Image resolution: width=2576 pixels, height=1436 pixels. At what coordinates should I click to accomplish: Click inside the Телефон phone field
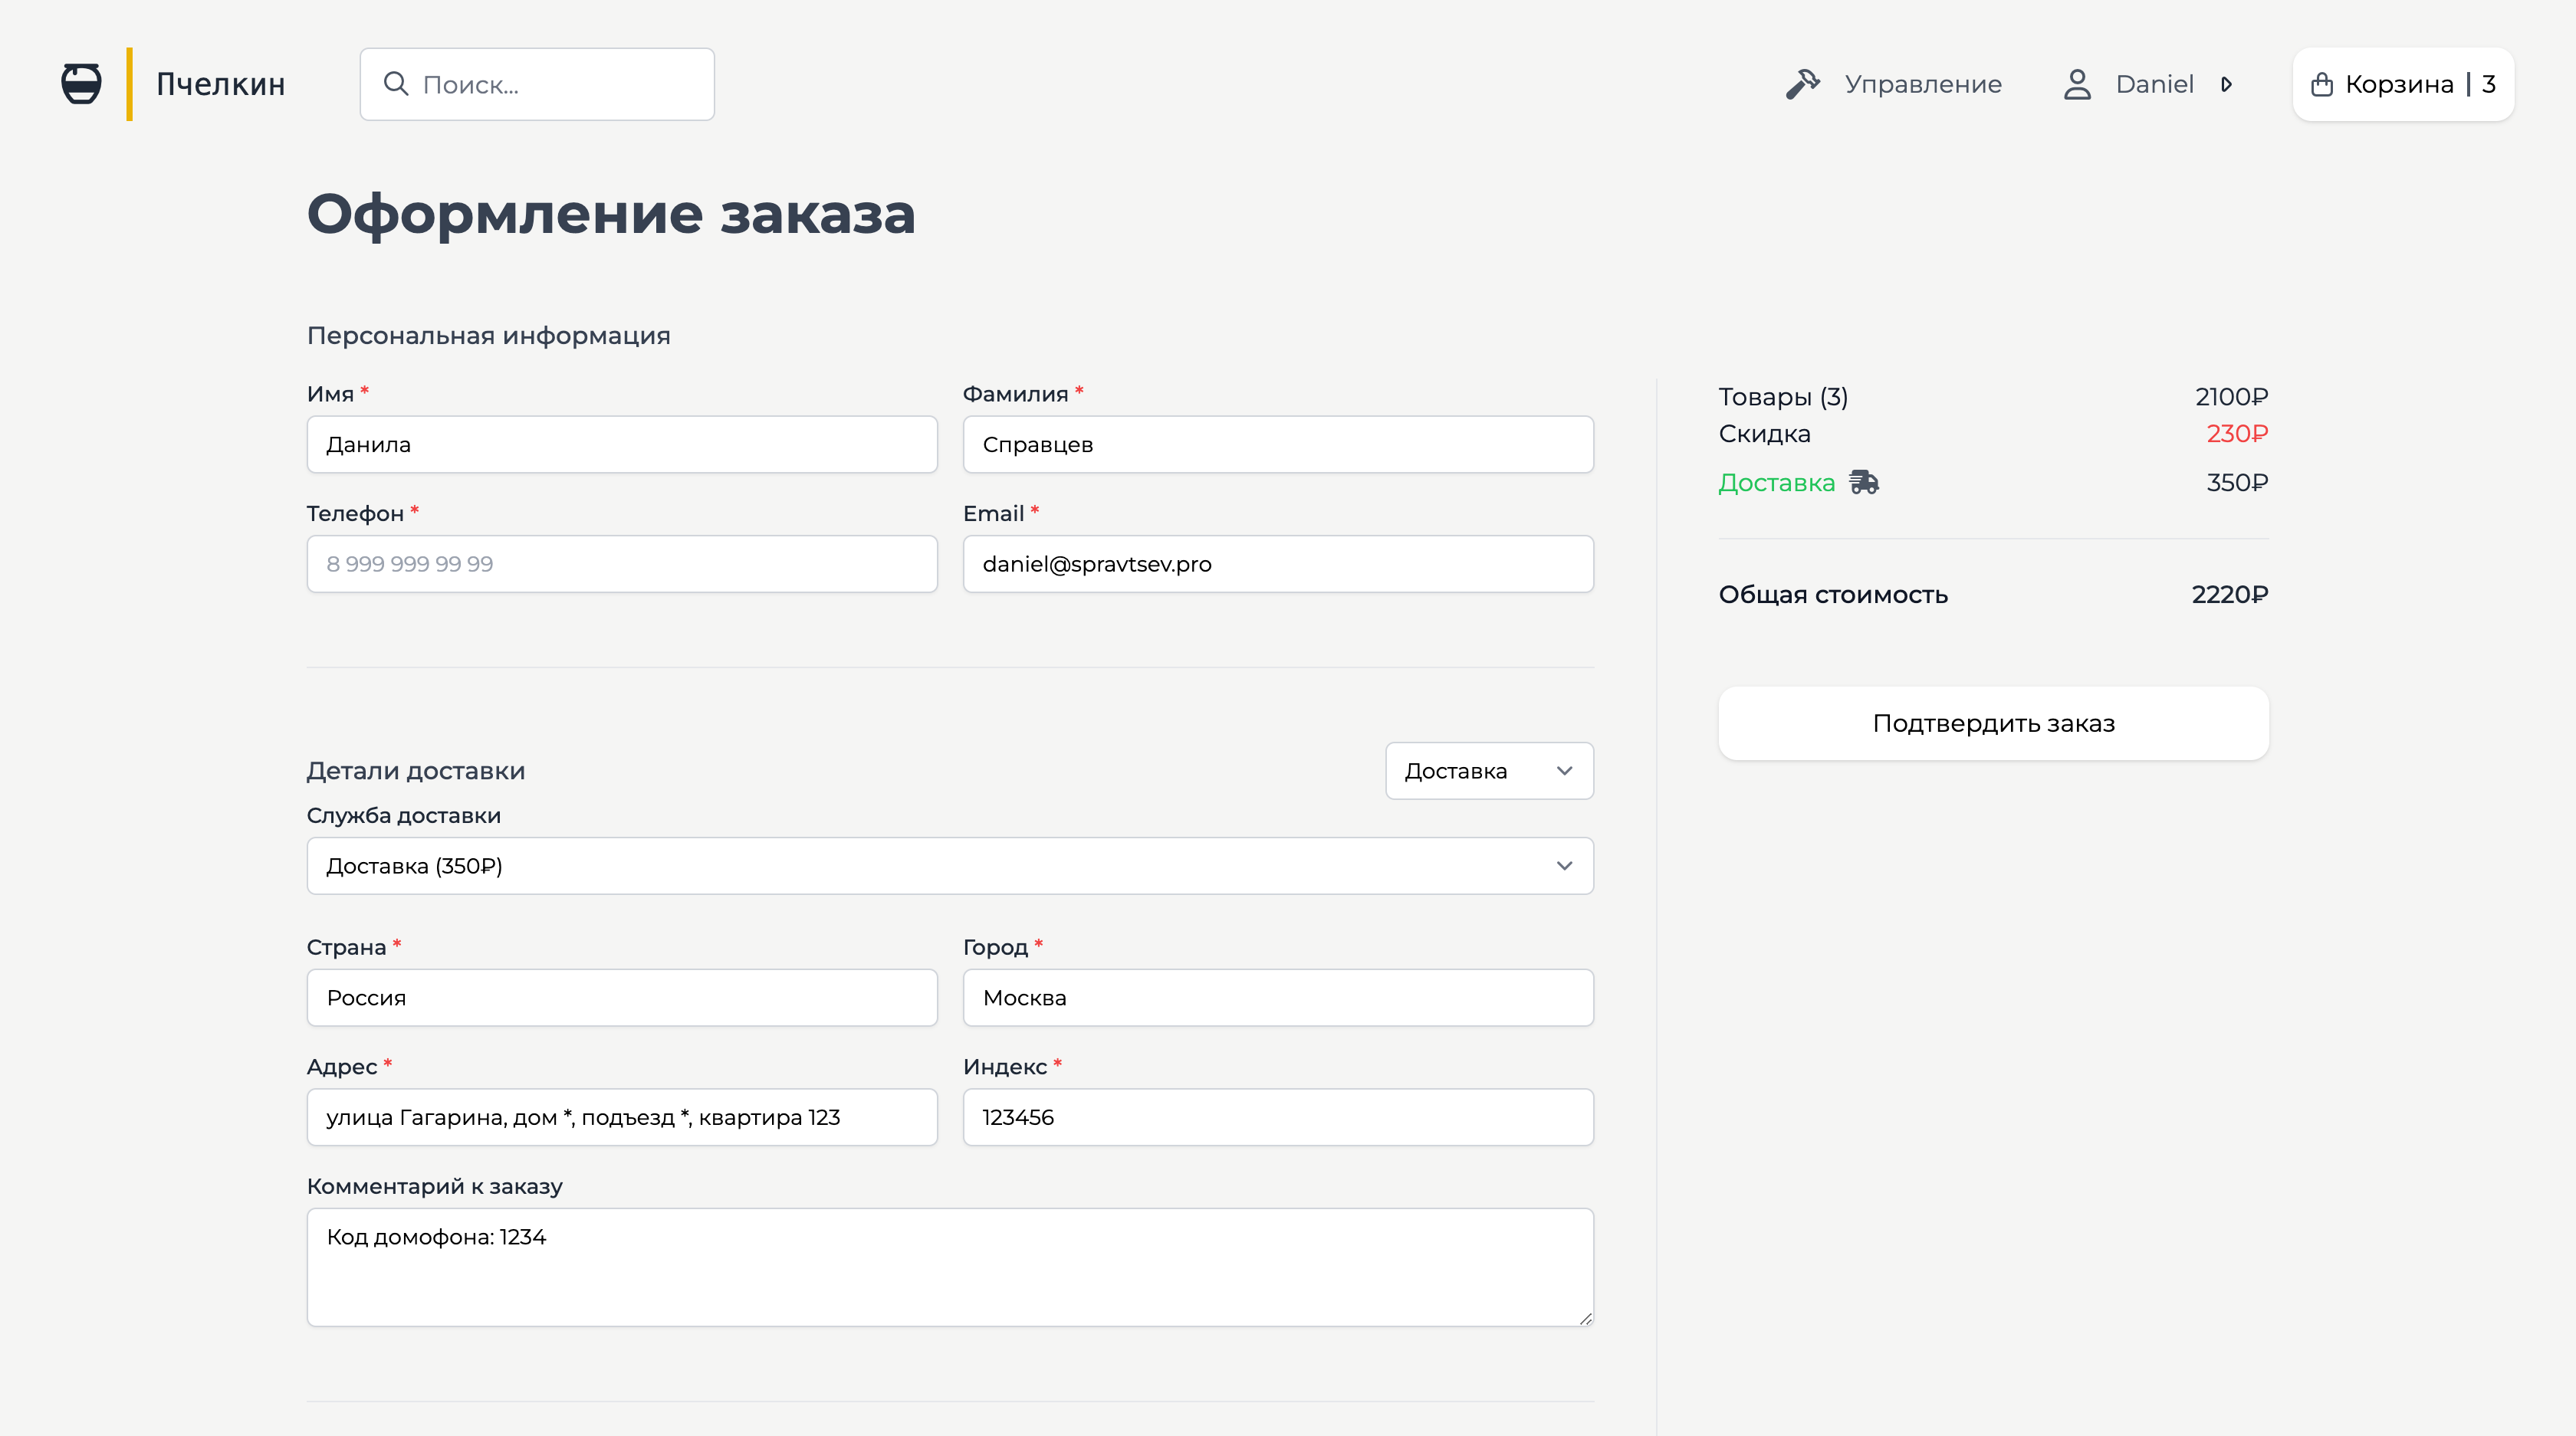tap(621, 564)
